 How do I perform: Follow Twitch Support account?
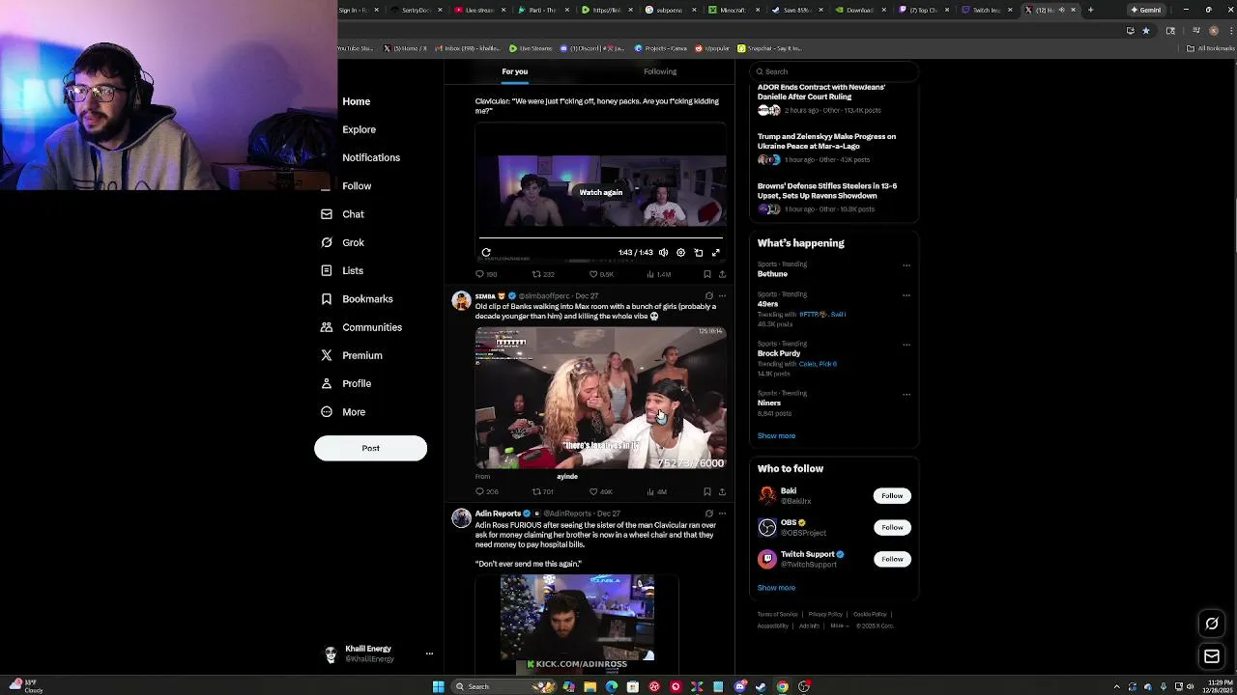click(892, 559)
